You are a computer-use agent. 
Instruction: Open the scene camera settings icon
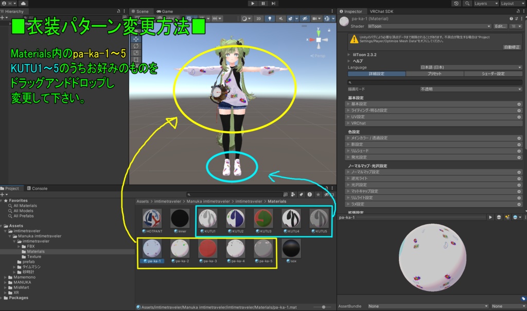[x=317, y=19]
